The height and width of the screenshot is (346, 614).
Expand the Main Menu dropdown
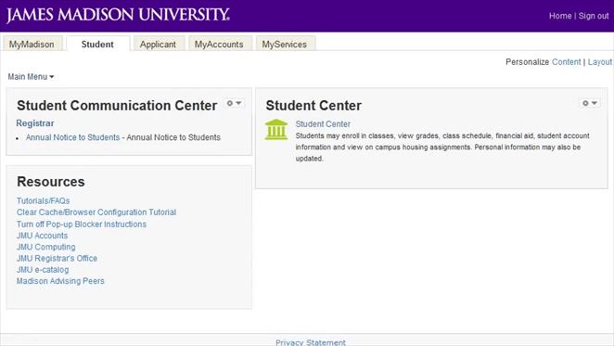31,77
